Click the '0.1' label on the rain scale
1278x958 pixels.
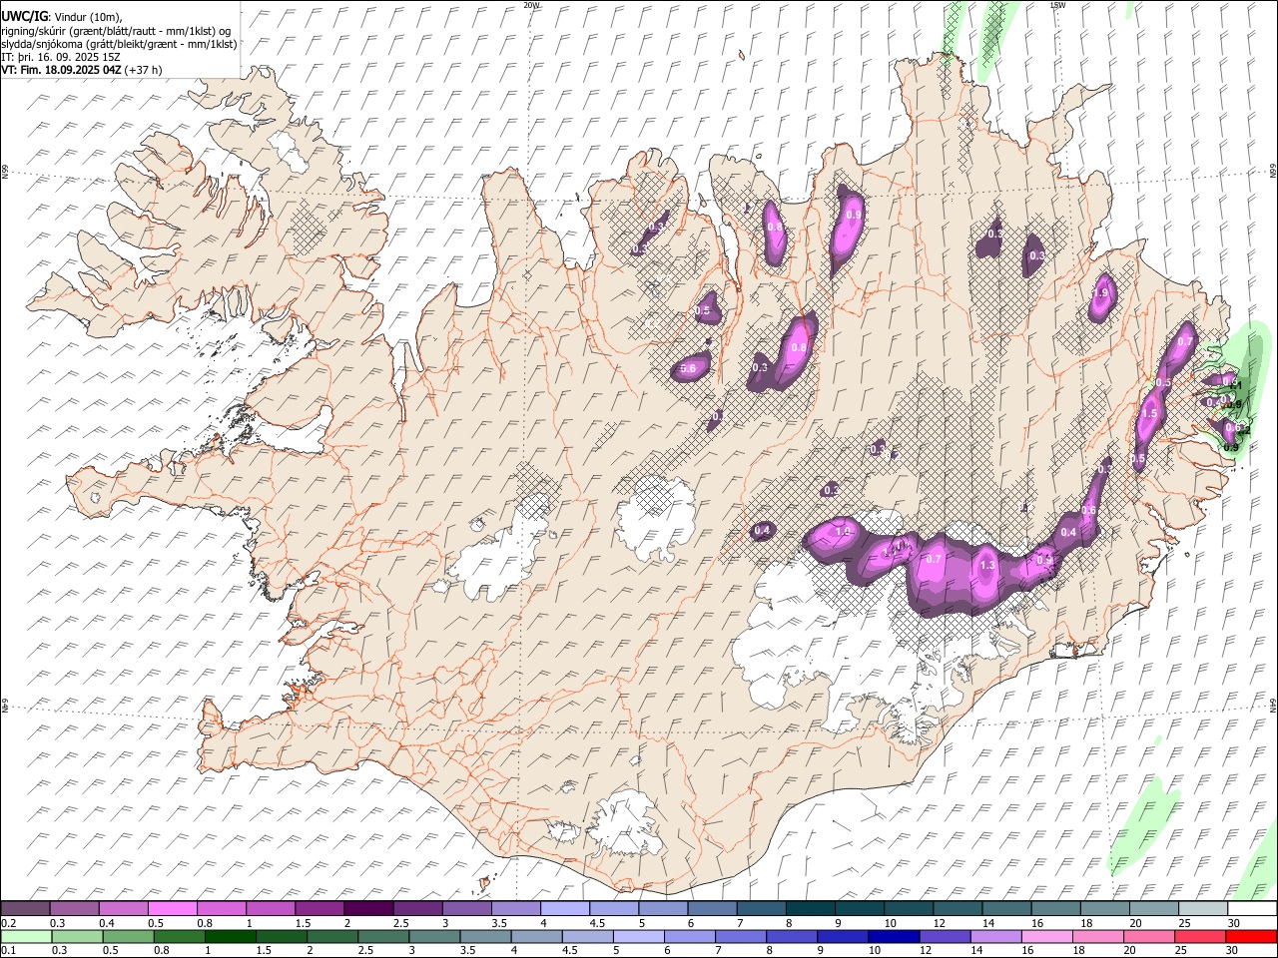pos(8,951)
